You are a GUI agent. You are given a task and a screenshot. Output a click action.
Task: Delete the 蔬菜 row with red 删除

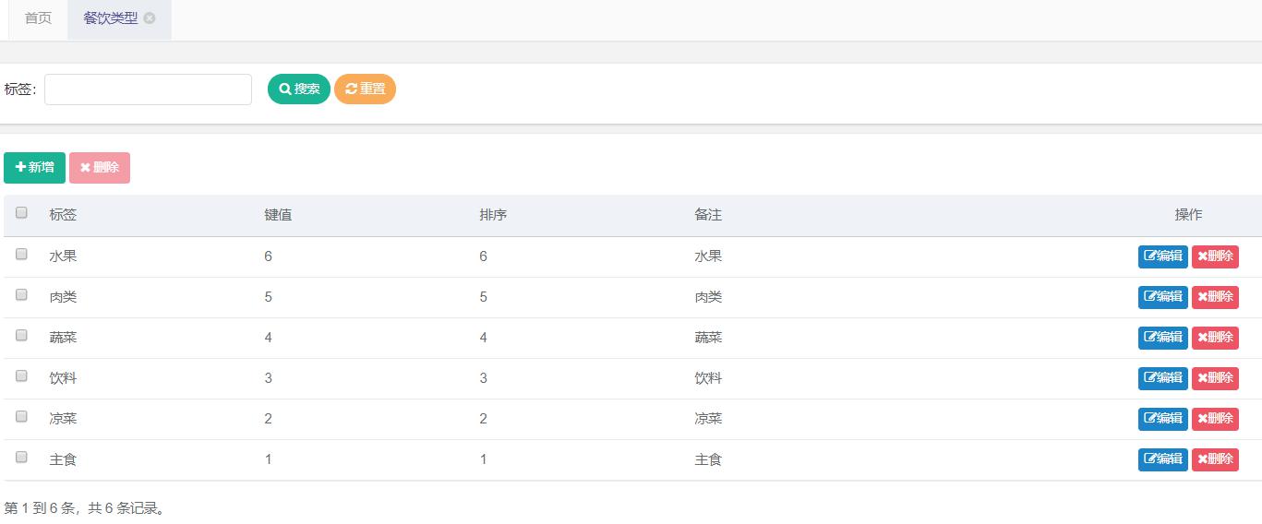(x=1215, y=338)
